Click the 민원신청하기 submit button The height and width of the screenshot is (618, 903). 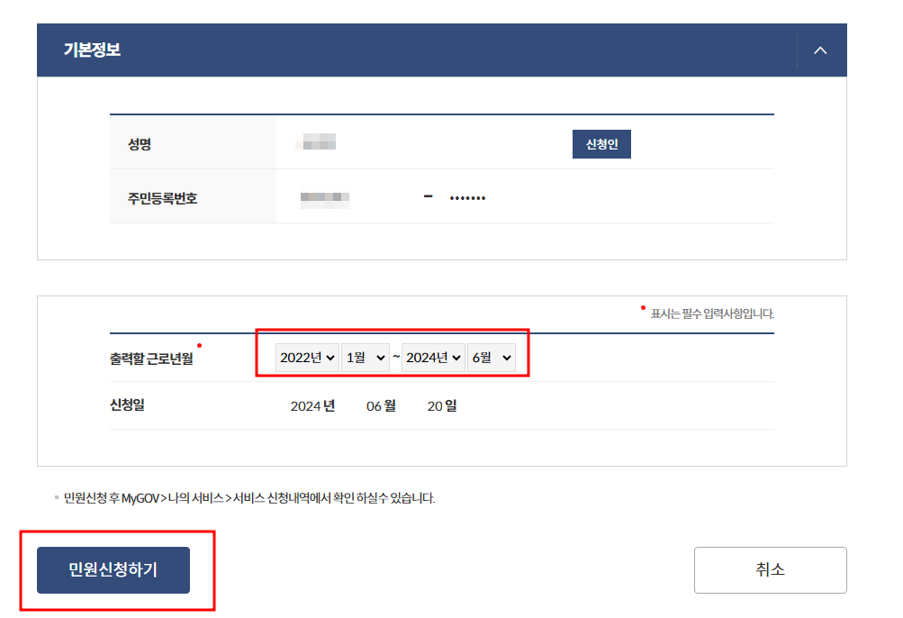tap(112, 570)
